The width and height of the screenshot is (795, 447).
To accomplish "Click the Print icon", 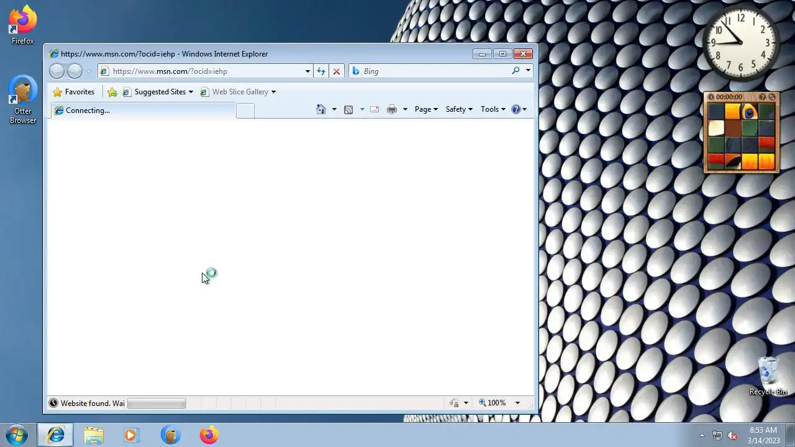I will [x=392, y=109].
